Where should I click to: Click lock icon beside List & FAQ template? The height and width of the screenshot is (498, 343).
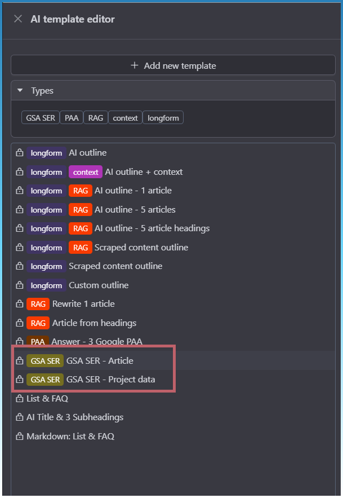[x=20, y=399]
